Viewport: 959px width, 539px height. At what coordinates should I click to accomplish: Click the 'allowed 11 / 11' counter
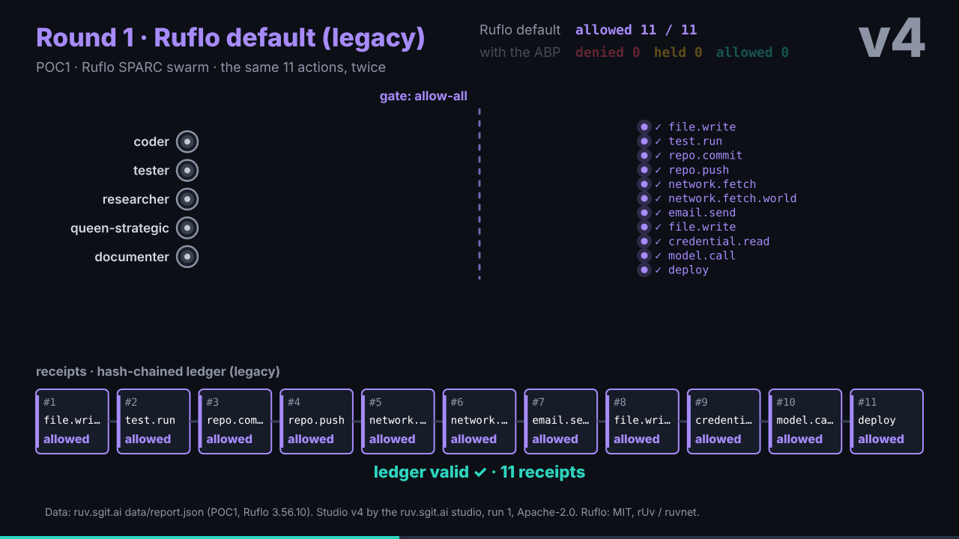point(636,30)
